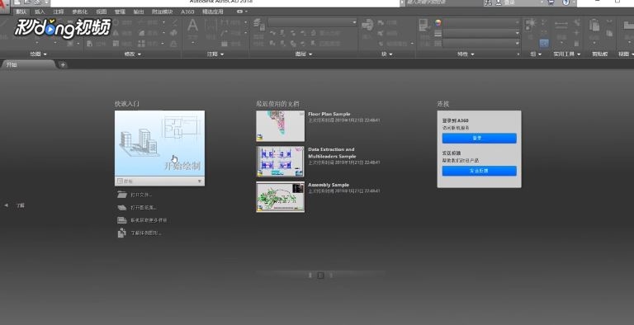This screenshot has width=634, height=325.
Task: Expand the 实用工具 panel dropdown
Action: 579,54
